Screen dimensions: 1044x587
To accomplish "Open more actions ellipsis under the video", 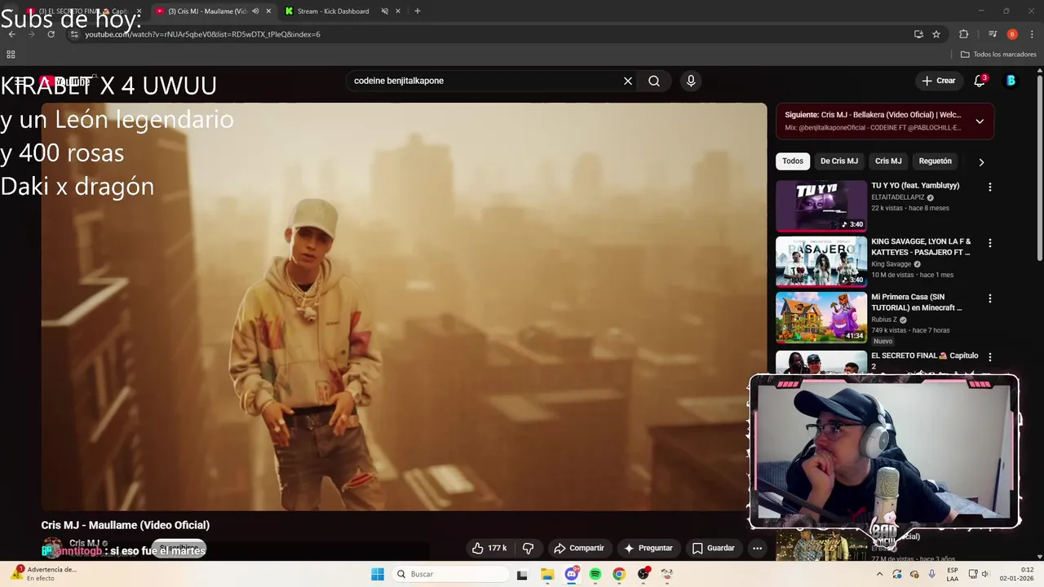I will (x=757, y=549).
